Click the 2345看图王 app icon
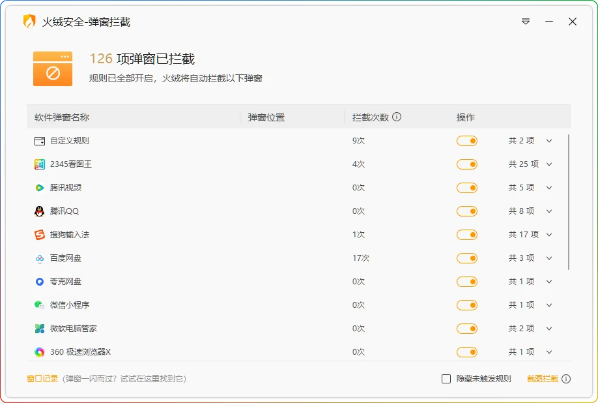 (x=39, y=164)
